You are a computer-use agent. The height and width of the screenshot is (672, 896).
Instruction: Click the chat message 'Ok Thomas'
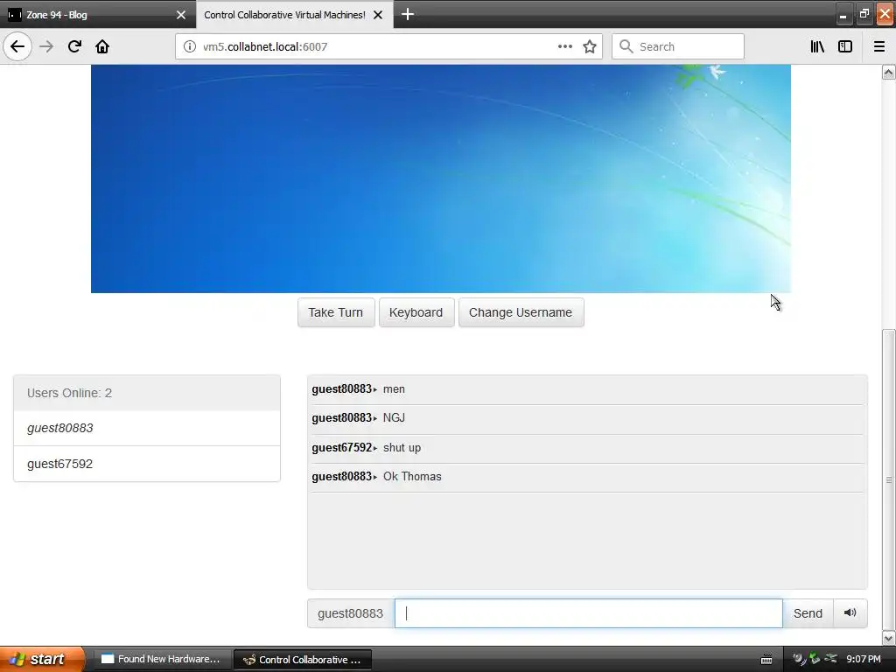[412, 476]
